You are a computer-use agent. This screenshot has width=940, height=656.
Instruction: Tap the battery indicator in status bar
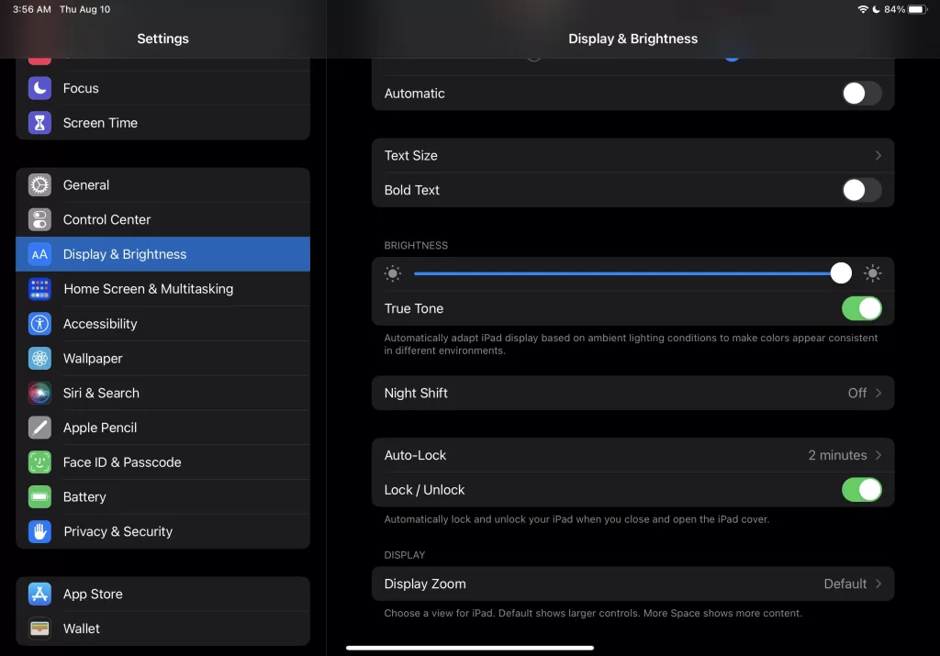click(x=917, y=9)
